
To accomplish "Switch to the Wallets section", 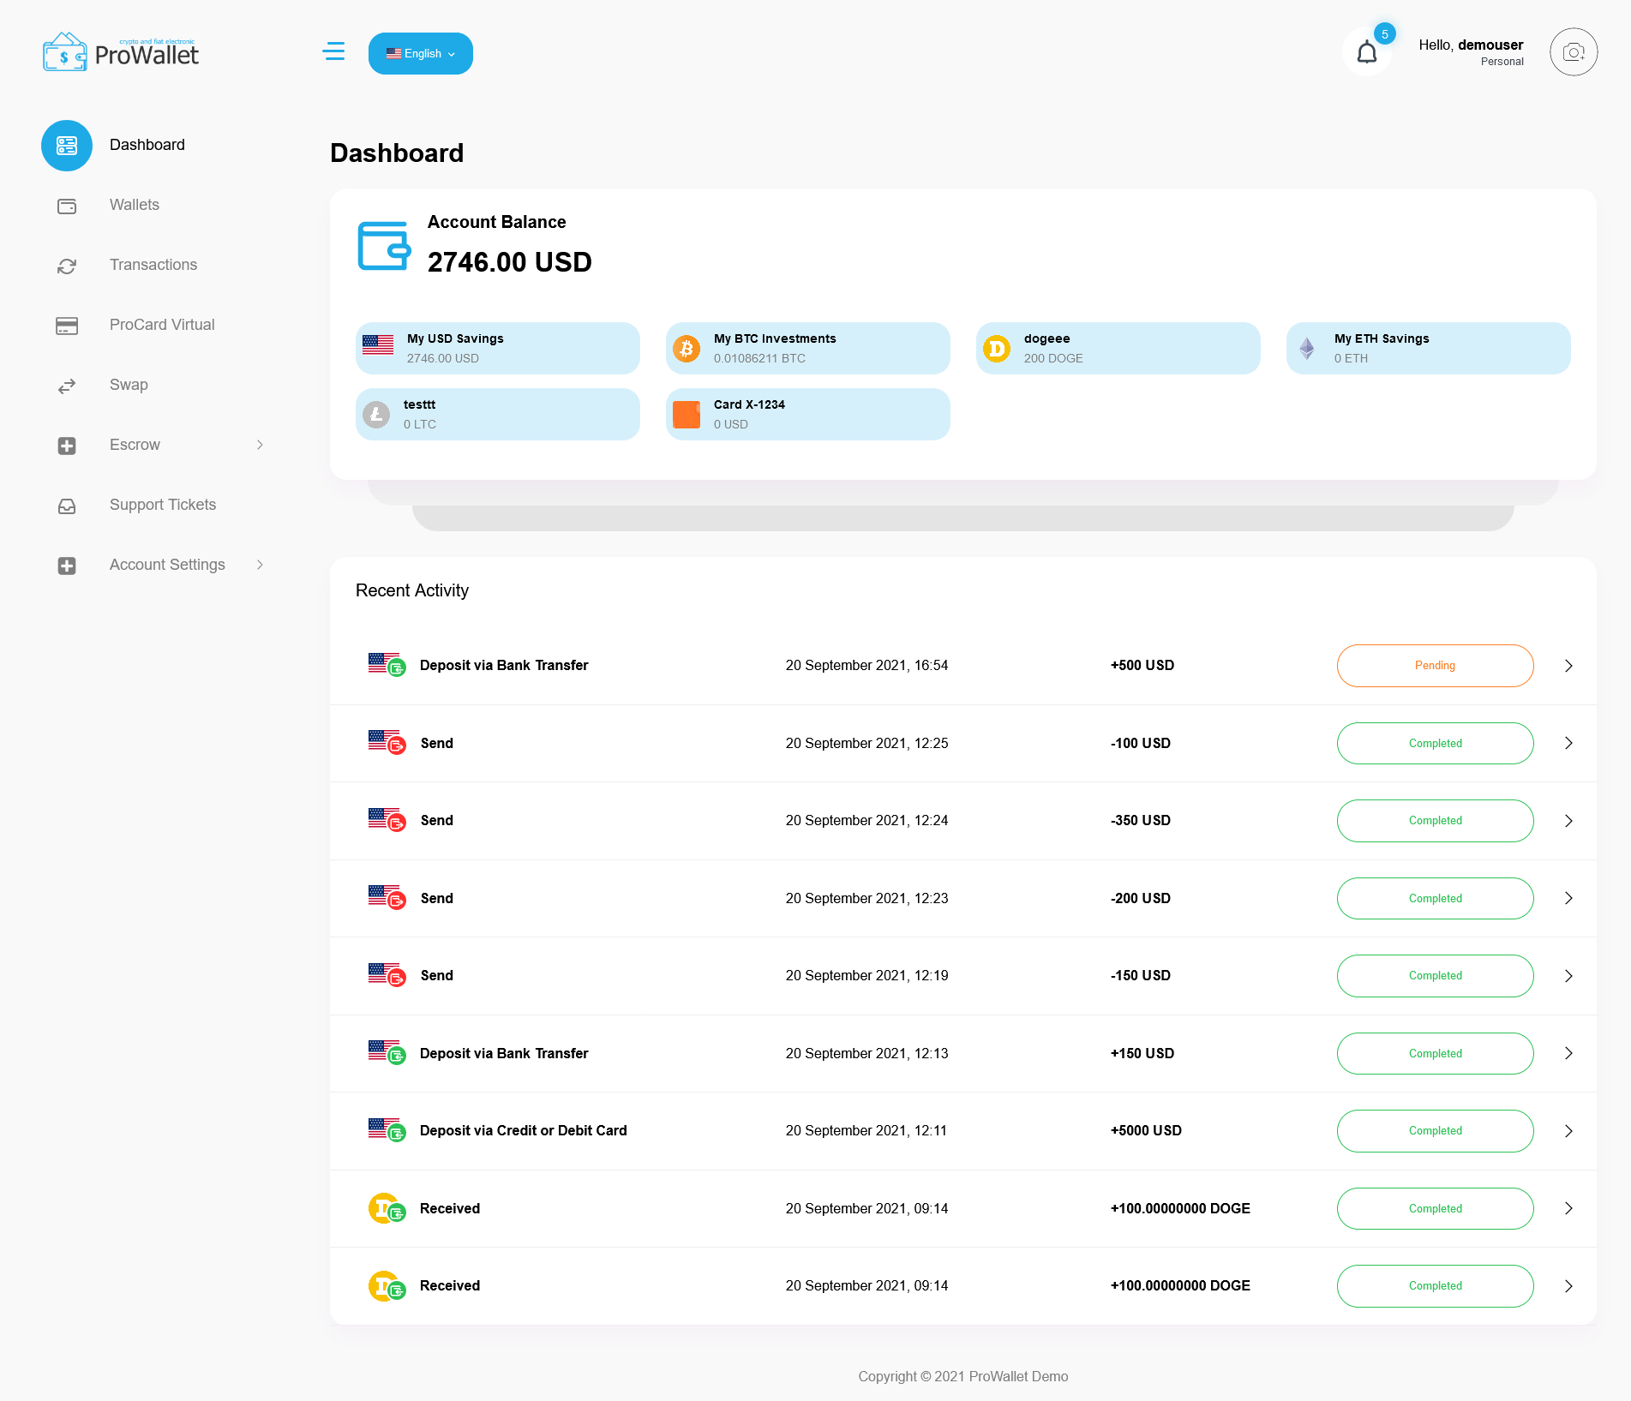I will (x=134, y=205).
